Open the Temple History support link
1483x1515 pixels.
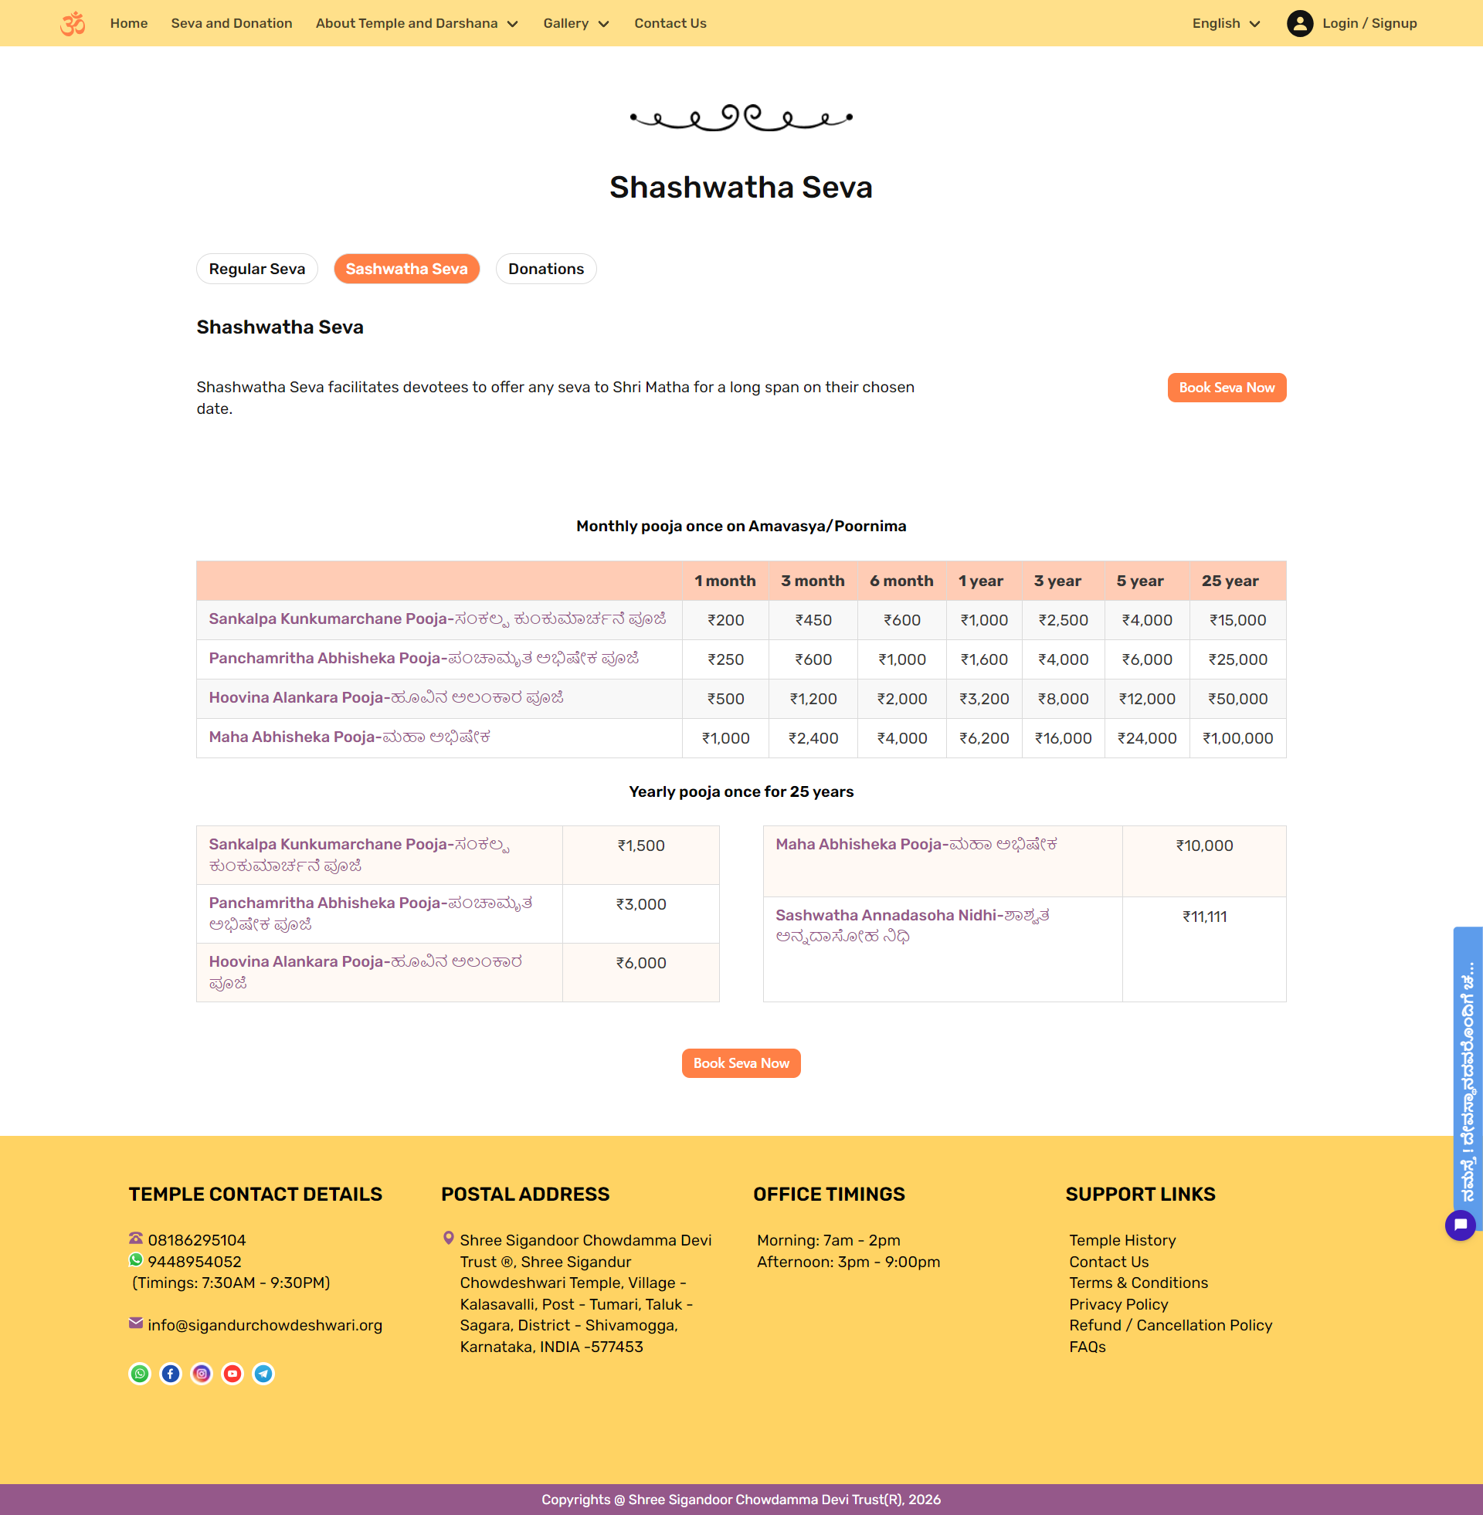pos(1122,1240)
